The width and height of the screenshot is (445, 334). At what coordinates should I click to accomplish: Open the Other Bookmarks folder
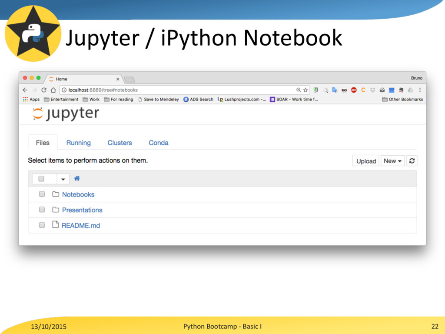click(402, 99)
